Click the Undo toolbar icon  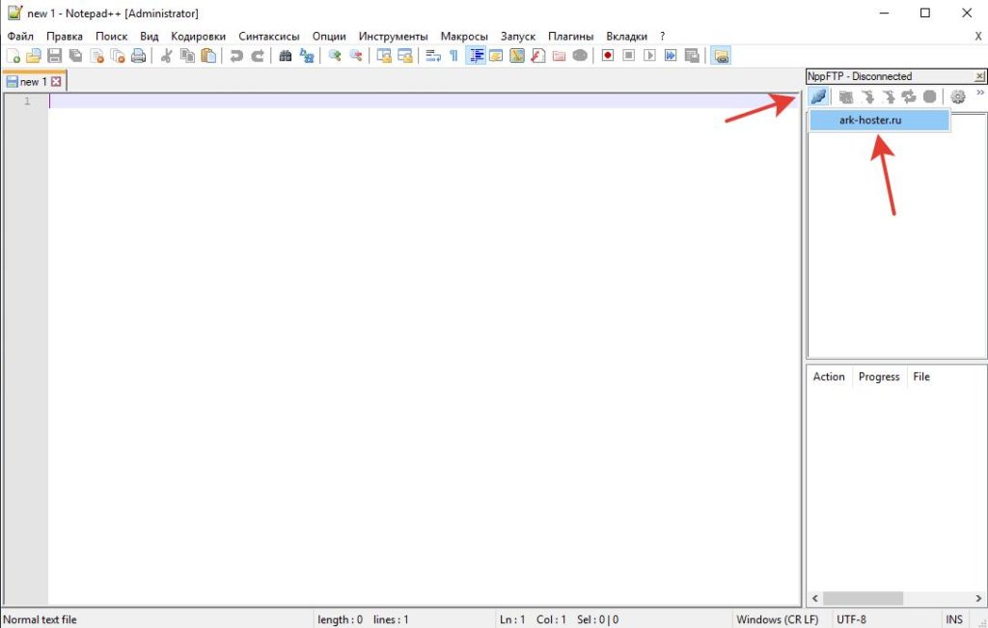pyautogui.click(x=236, y=56)
